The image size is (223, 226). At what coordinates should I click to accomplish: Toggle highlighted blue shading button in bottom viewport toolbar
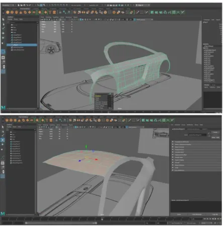[x=76, y=127]
